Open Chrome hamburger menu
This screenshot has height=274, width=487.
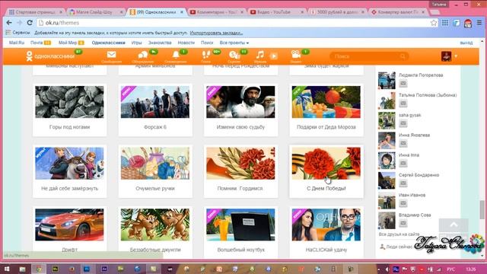479,23
